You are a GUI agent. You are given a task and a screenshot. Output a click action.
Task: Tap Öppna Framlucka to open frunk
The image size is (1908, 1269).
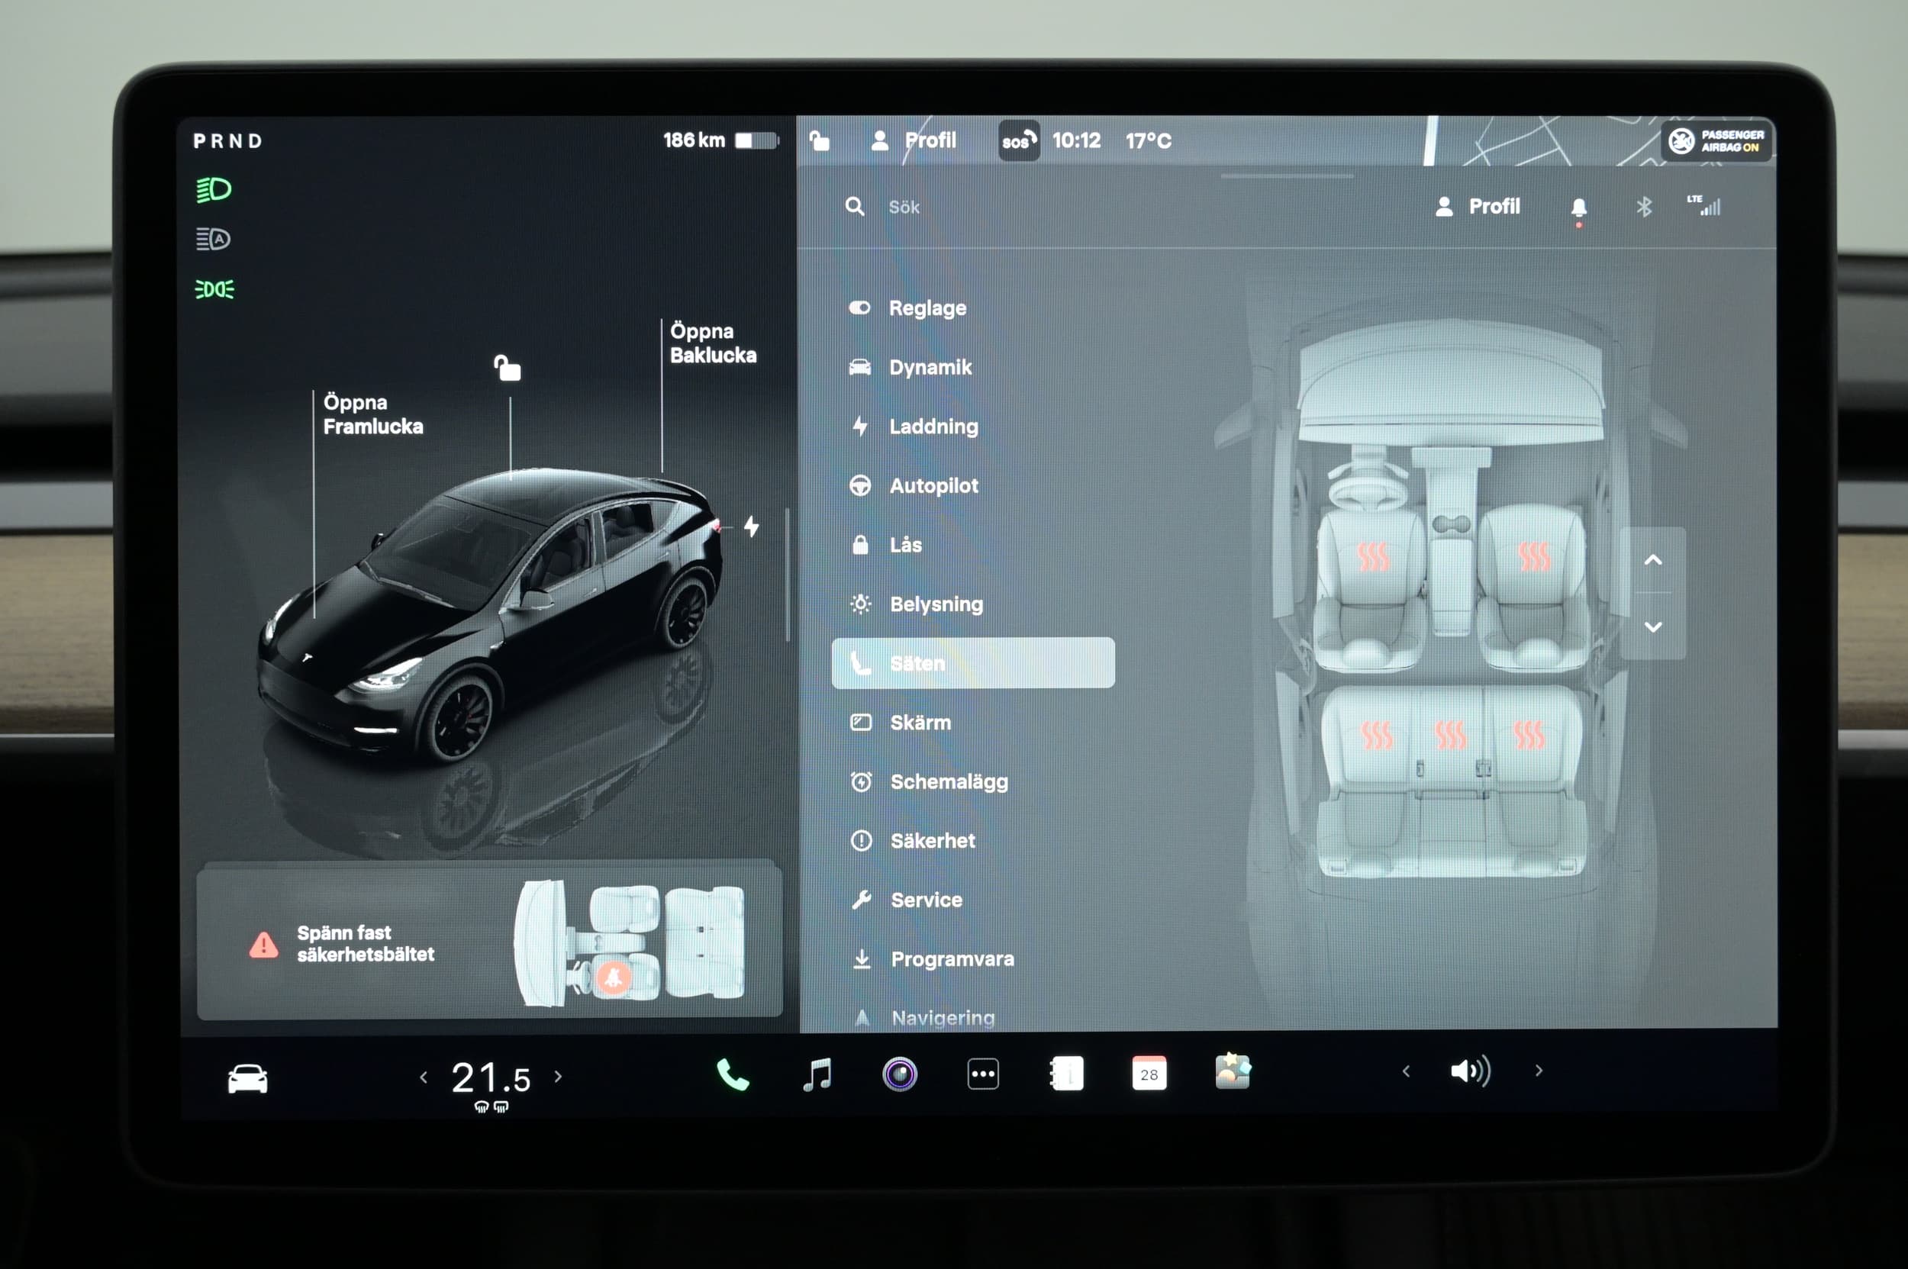coord(372,414)
